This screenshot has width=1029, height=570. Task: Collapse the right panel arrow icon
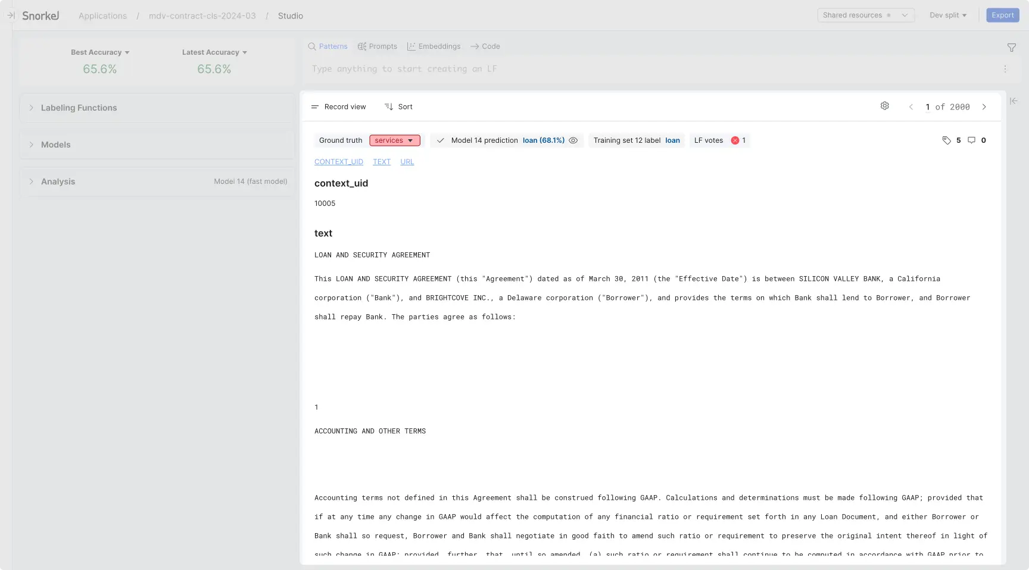pyautogui.click(x=1014, y=101)
